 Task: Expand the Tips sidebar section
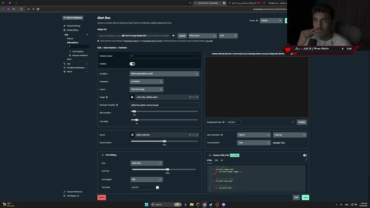pyautogui.click(x=87, y=64)
